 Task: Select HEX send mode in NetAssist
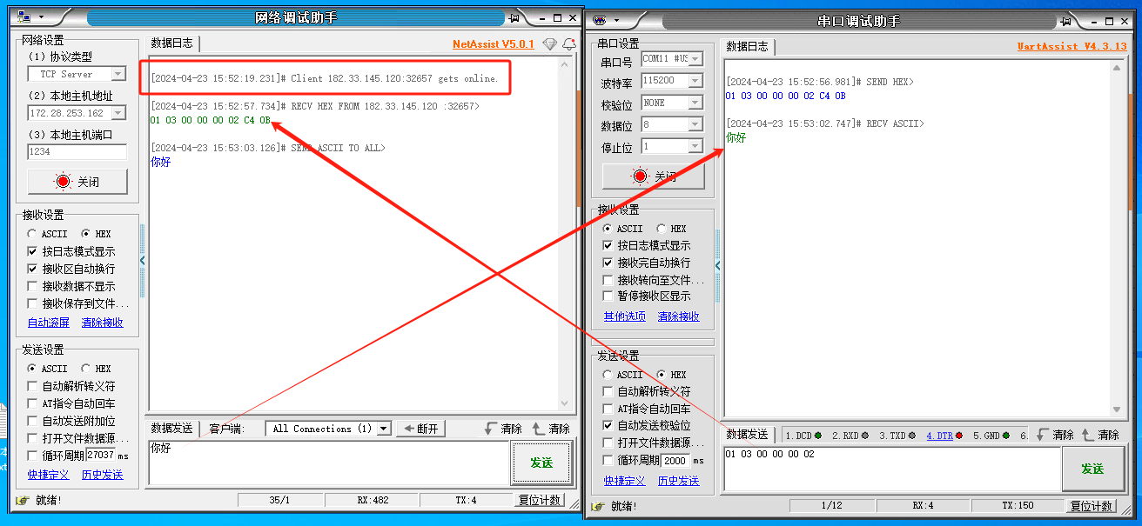pos(85,369)
